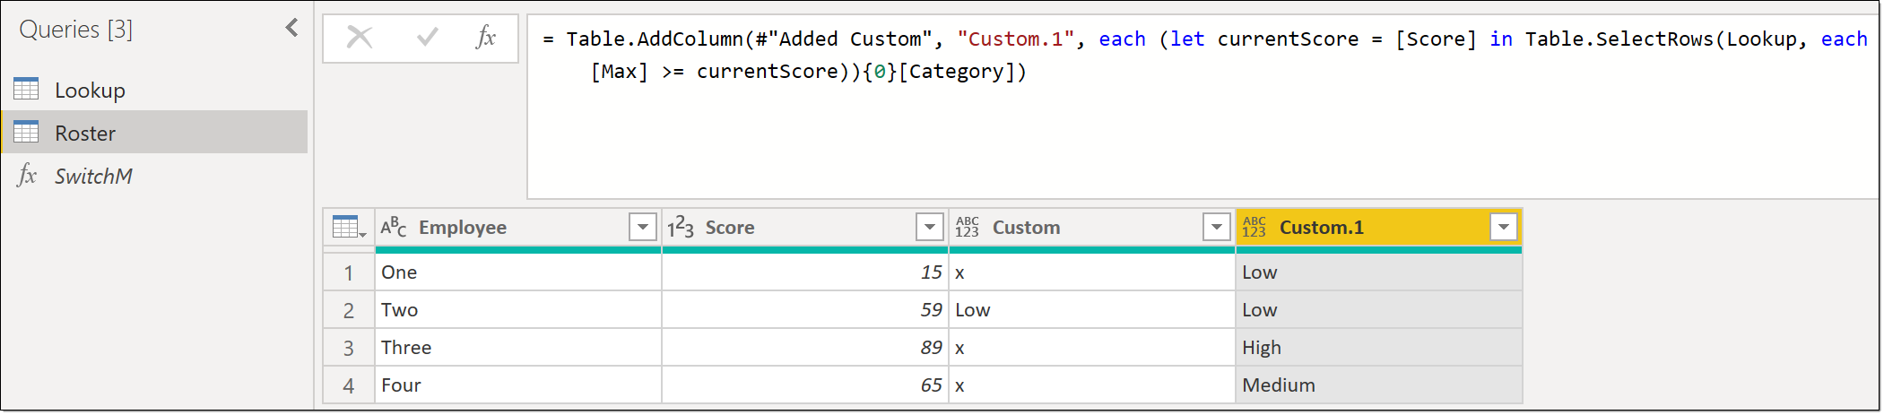Open the SwitchM function query
1884x415 pixels.
click(154, 176)
